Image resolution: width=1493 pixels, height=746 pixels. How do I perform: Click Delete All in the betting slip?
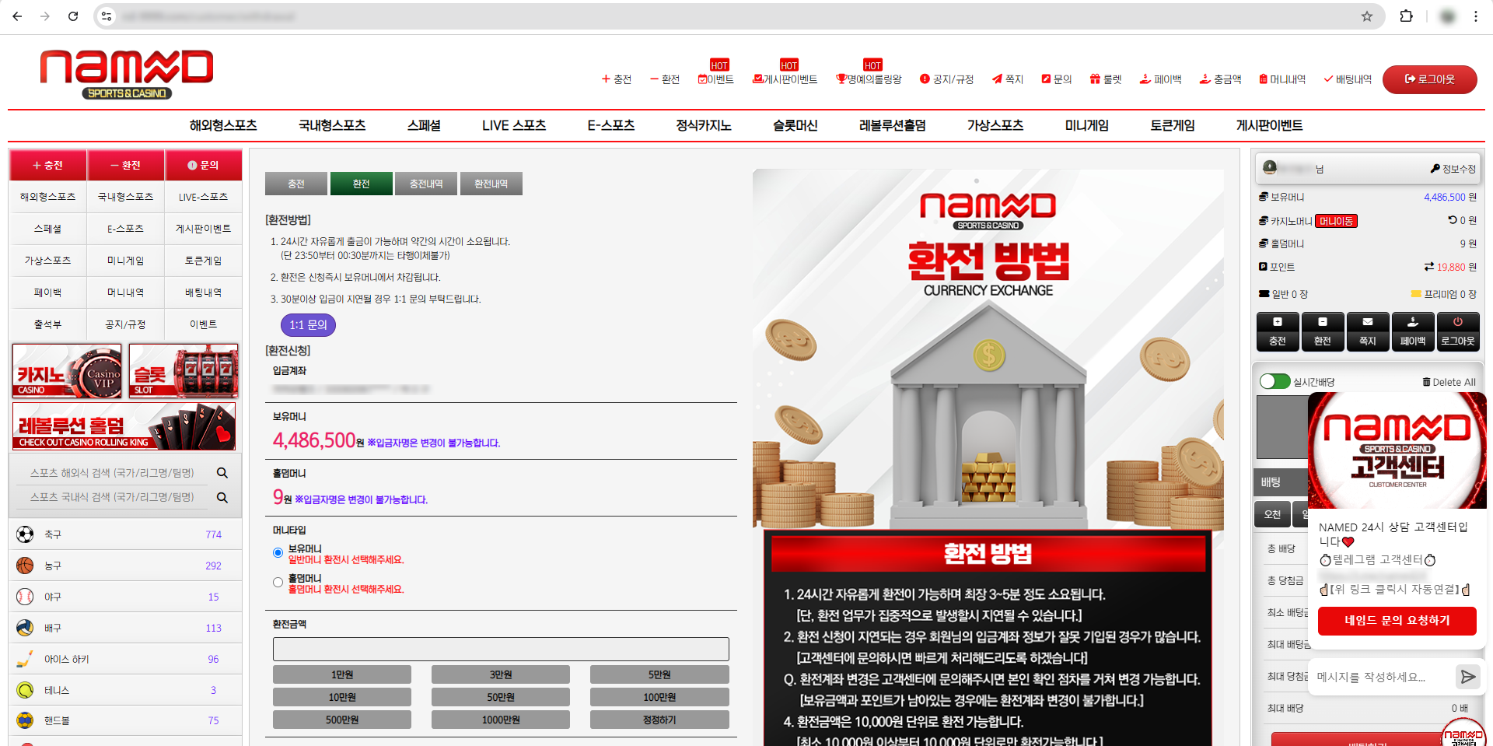pyautogui.click(x=1449, y=382)
